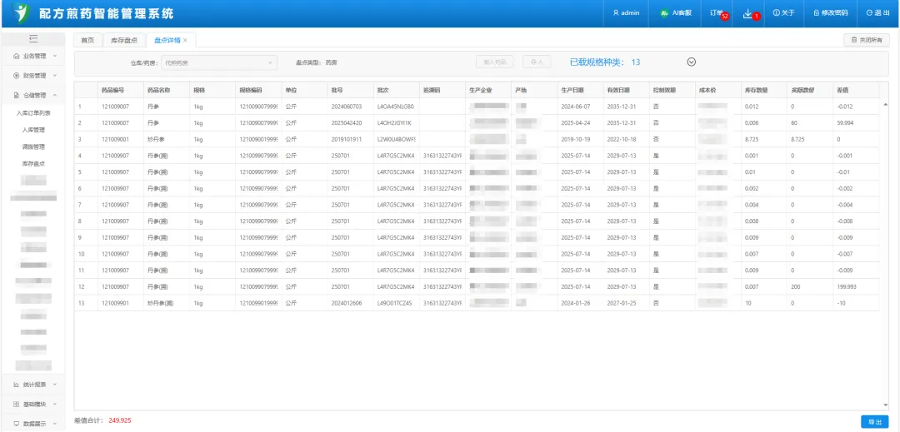Viewport: 900px width, 432px height.
Task: Close the 盘点详情 tab
Action: click(185, 40)
